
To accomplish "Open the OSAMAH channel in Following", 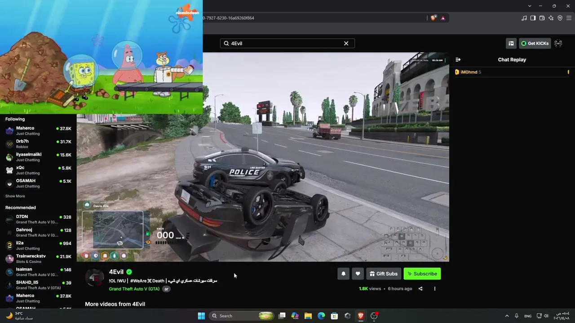I will (38, 183).
